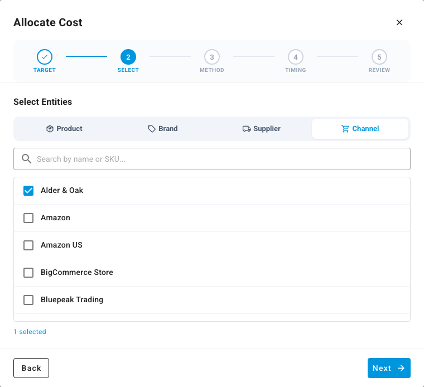424x387 pixels.
Task: Tick the Bluepeak Trading checkbox
Action: click(x=28, y=299)
